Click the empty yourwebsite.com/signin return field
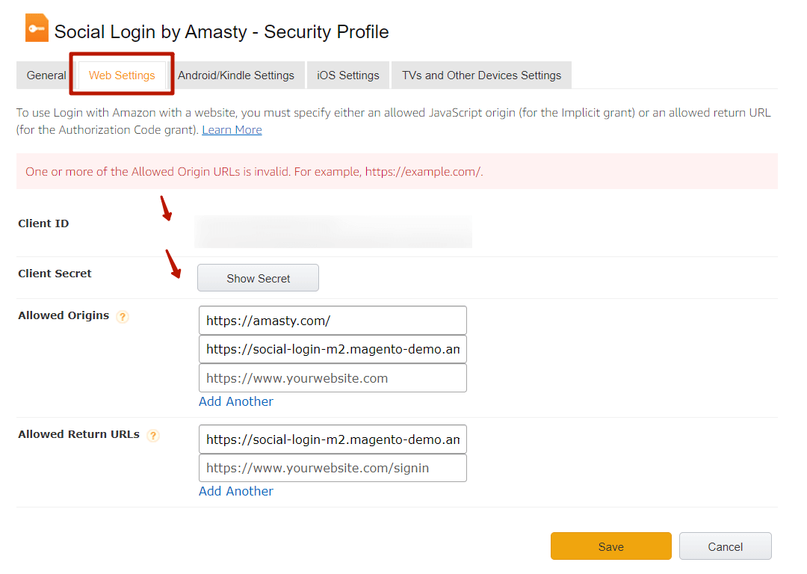Viewport: 807px width, 574px height. pos(333,467)
